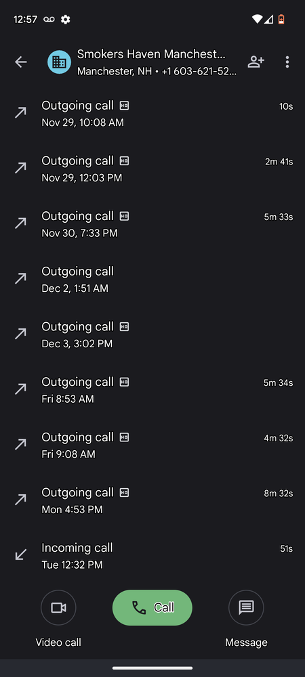Select the Tue 12:32 PM incoming call

click(x=152, y=555)
